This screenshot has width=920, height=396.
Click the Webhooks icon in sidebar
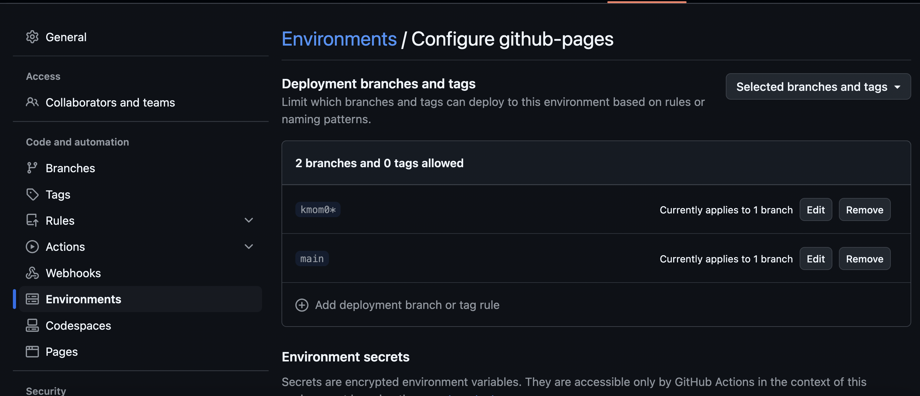point(32,273)
